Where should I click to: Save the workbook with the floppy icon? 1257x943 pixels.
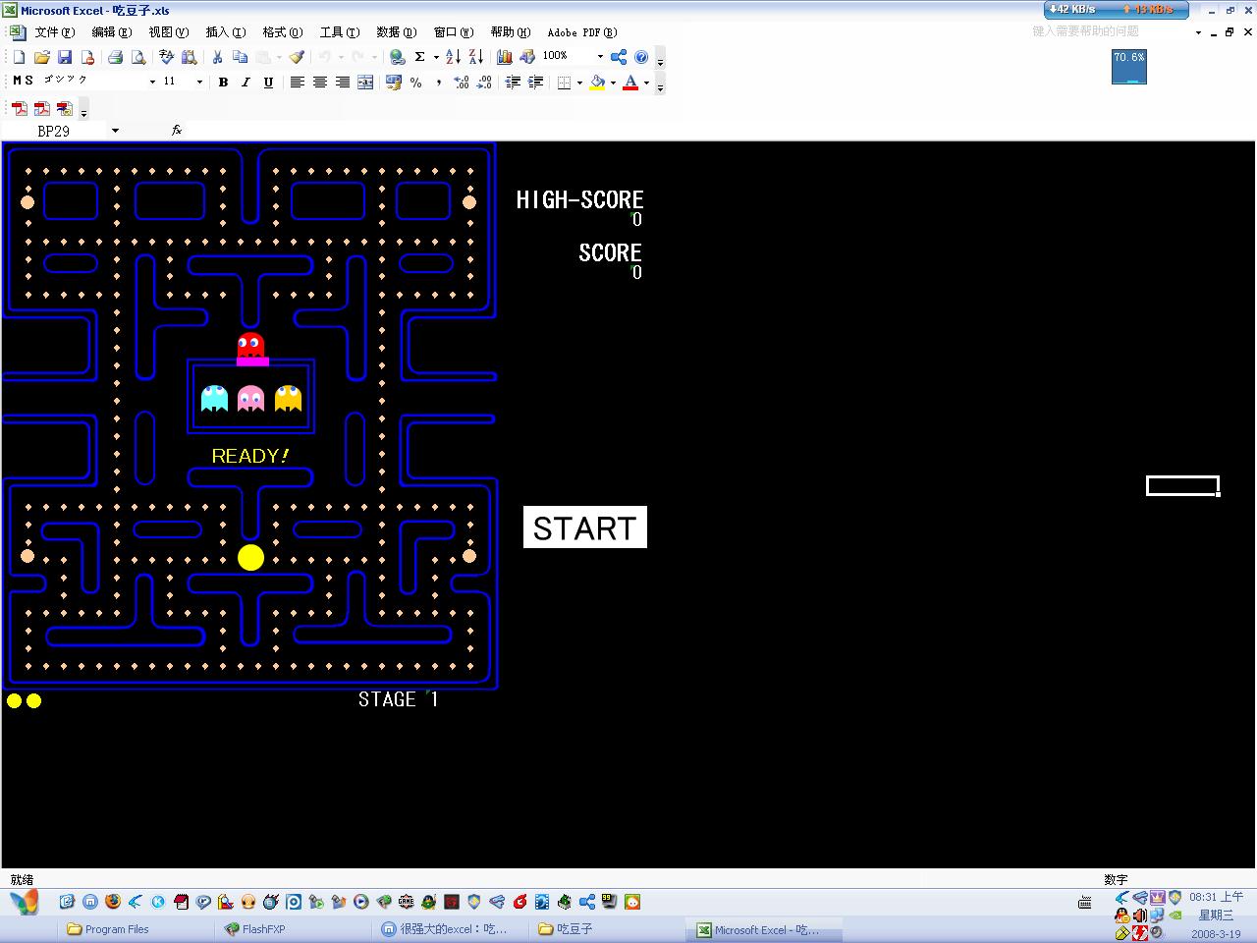pos(65,57)
